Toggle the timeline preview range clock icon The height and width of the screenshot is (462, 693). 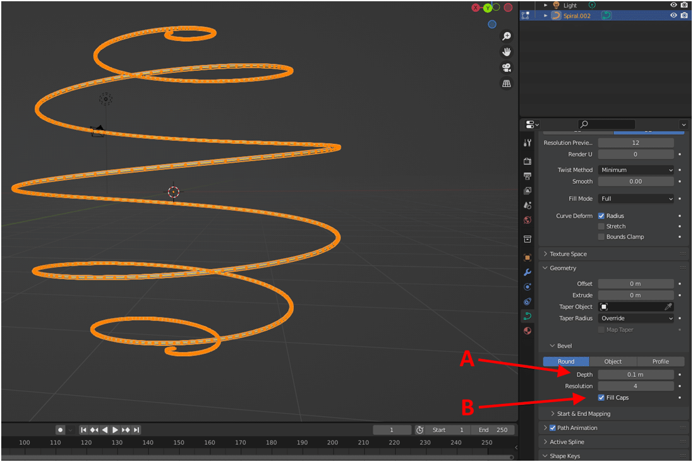point(420,430)
